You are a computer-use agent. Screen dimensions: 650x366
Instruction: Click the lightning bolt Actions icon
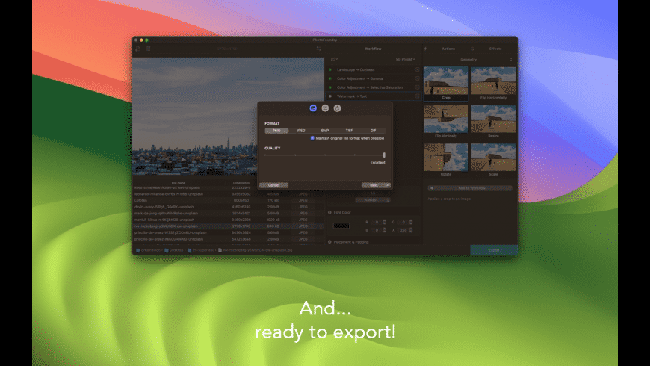pos(425,49)
